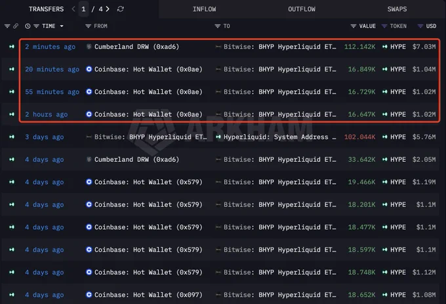
Task: Go to previous transfers page arrow
Action: 73,9
